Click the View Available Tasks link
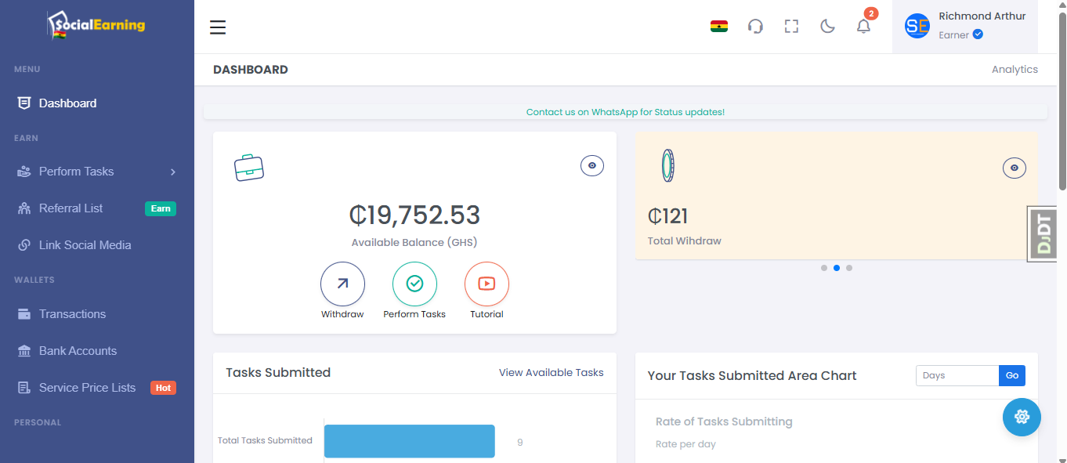Image resolution: width=1067 pixels, height=463 pixels. [551, 373]
